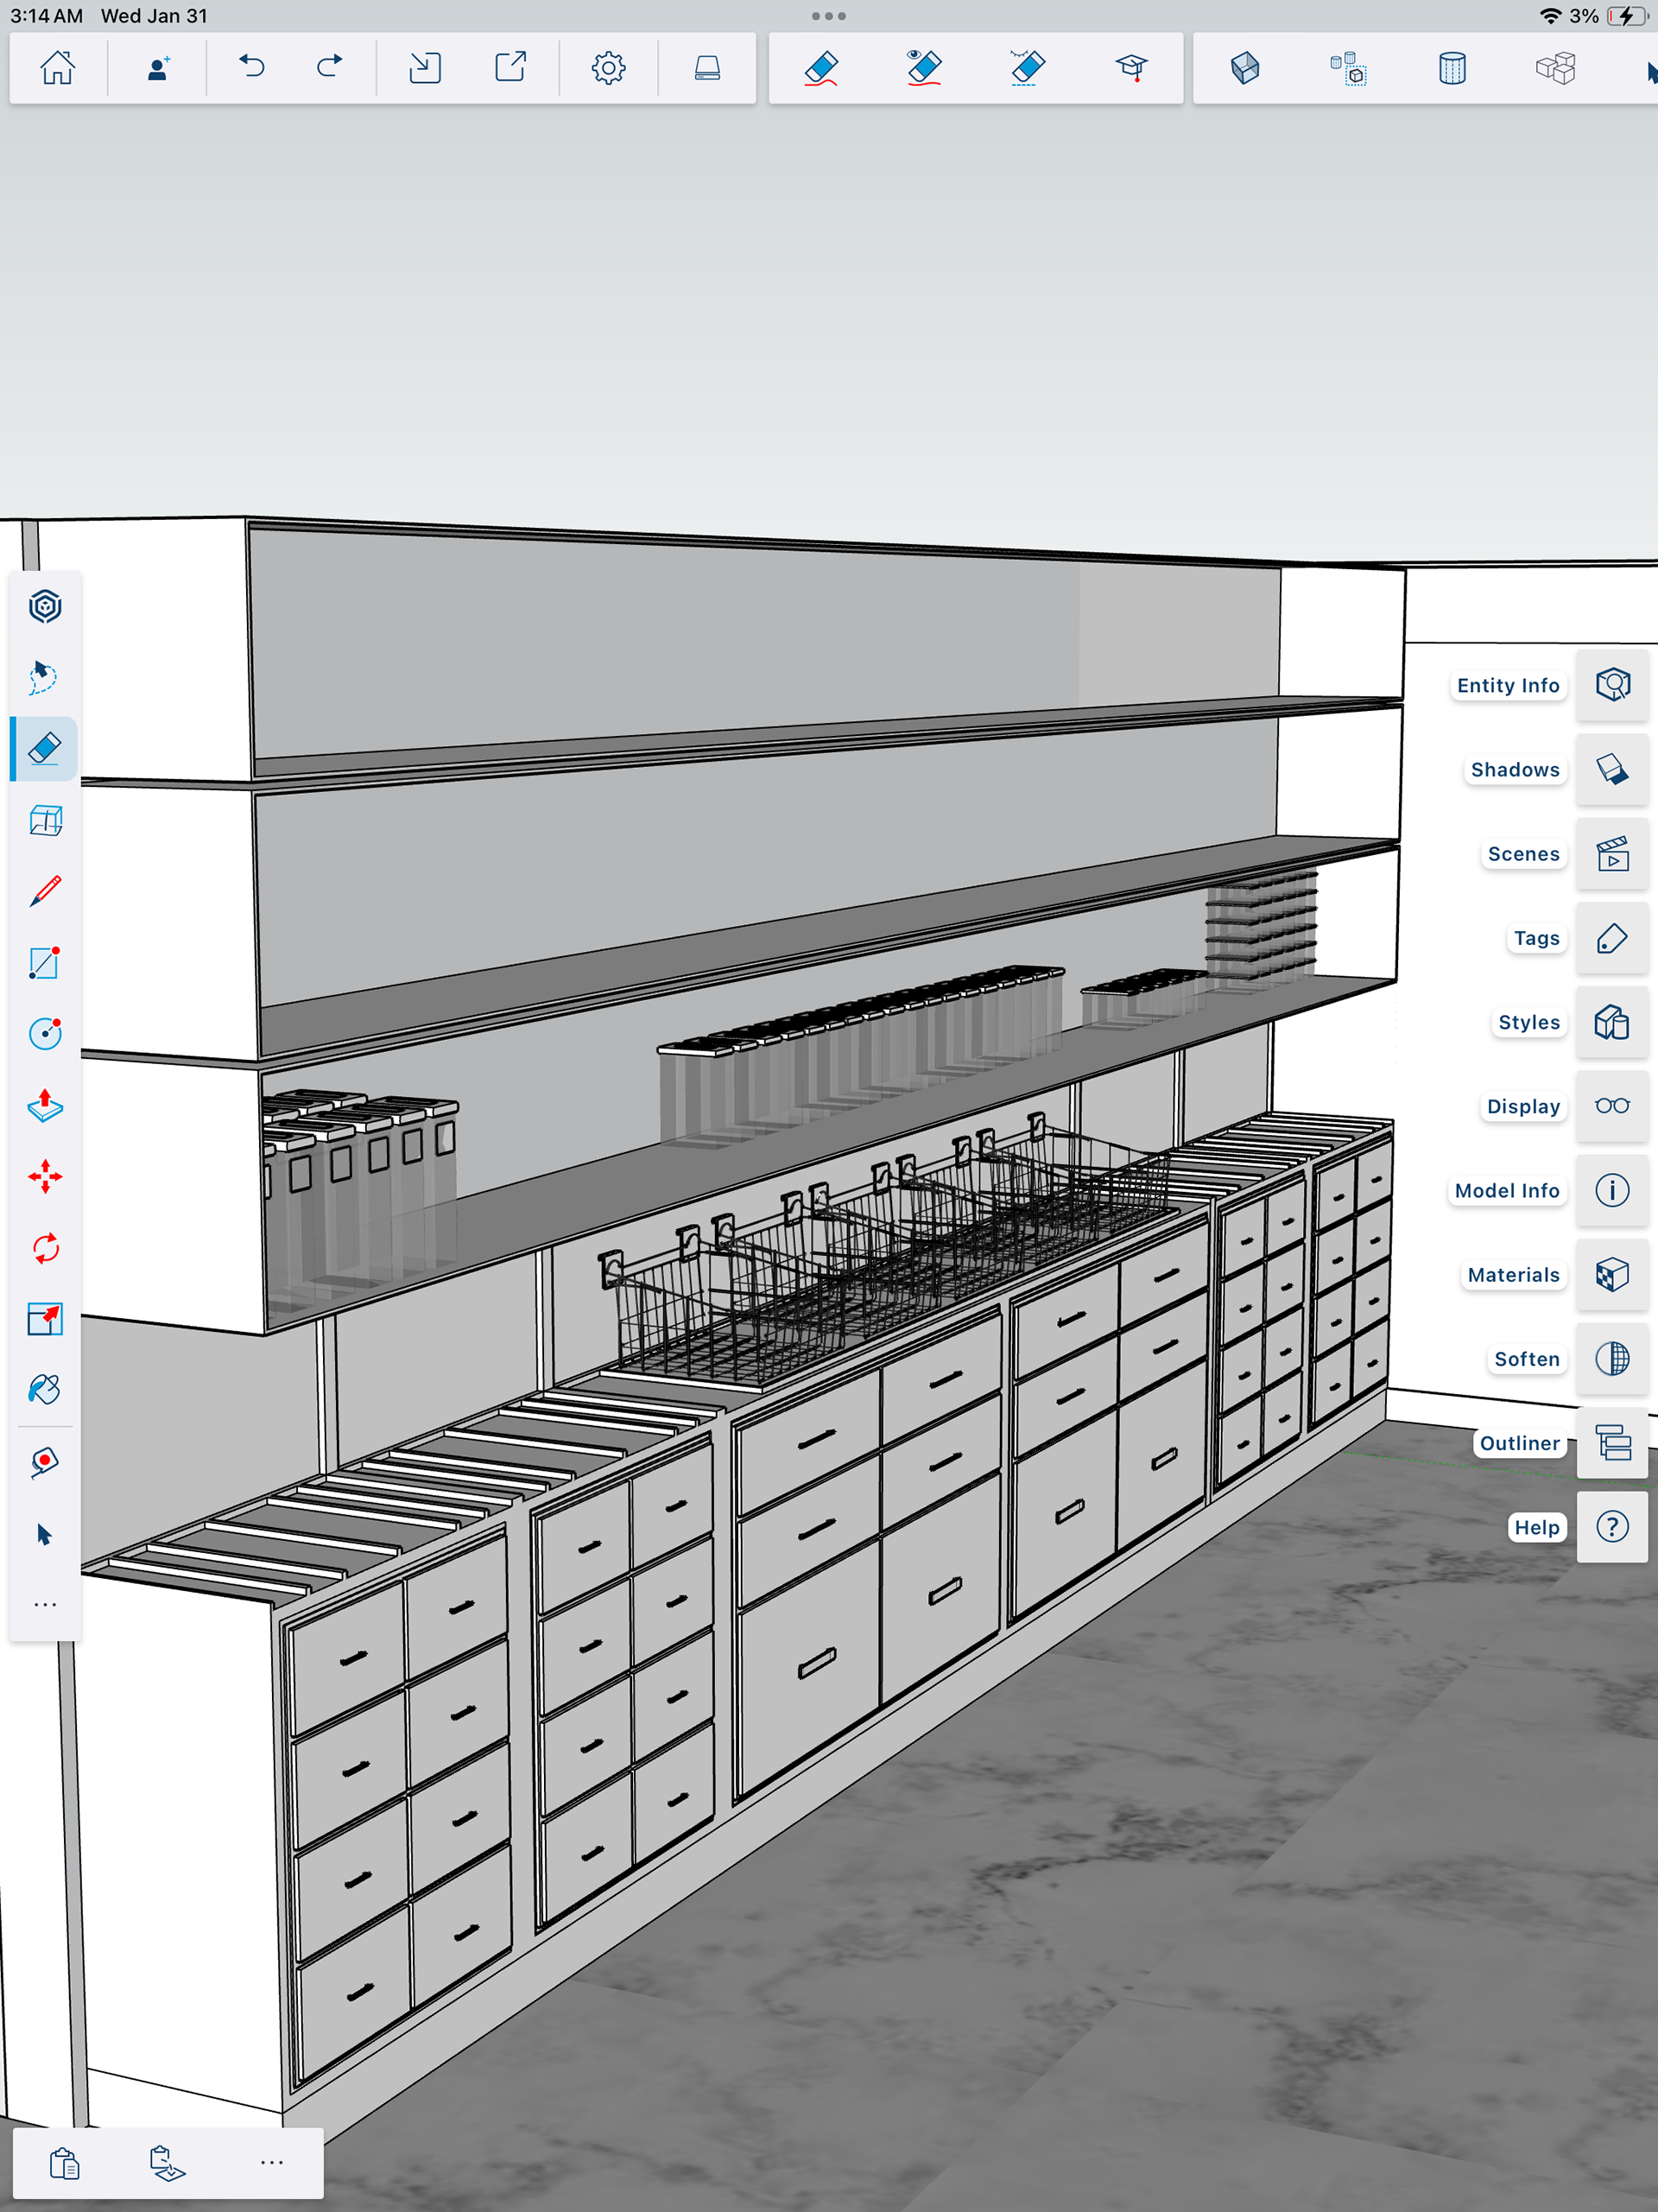The image size is (1658, 2212).
Task: Open the Outliner panel
Action: pos(1612,1443)
